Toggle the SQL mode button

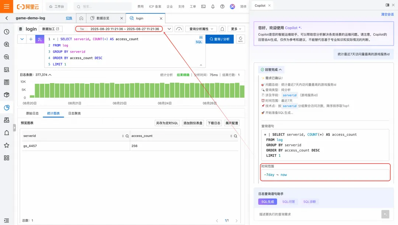[x=199, y=39]
